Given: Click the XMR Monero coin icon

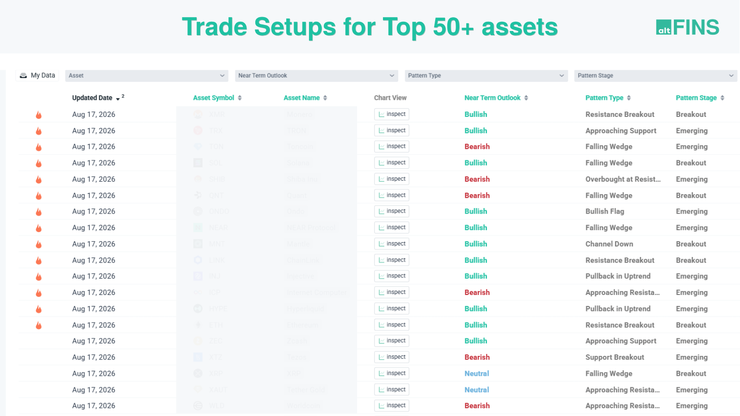Looking at the screenshot, I should tap(198, 115).
